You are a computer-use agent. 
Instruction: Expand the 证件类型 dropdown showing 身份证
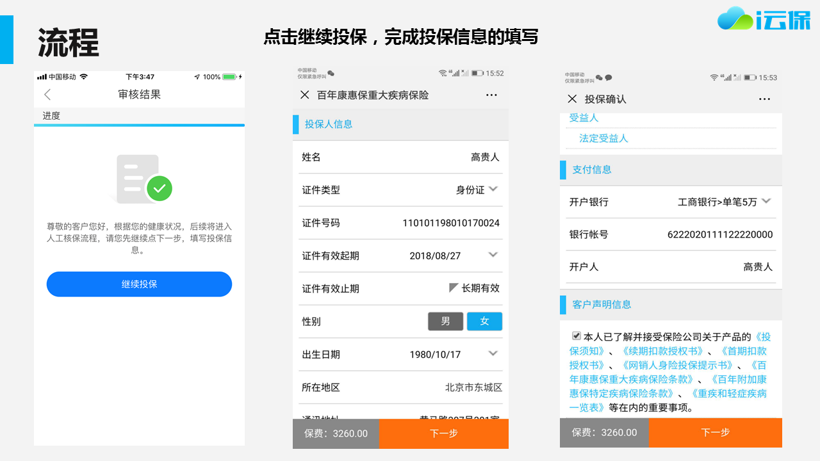click(493, 189)
